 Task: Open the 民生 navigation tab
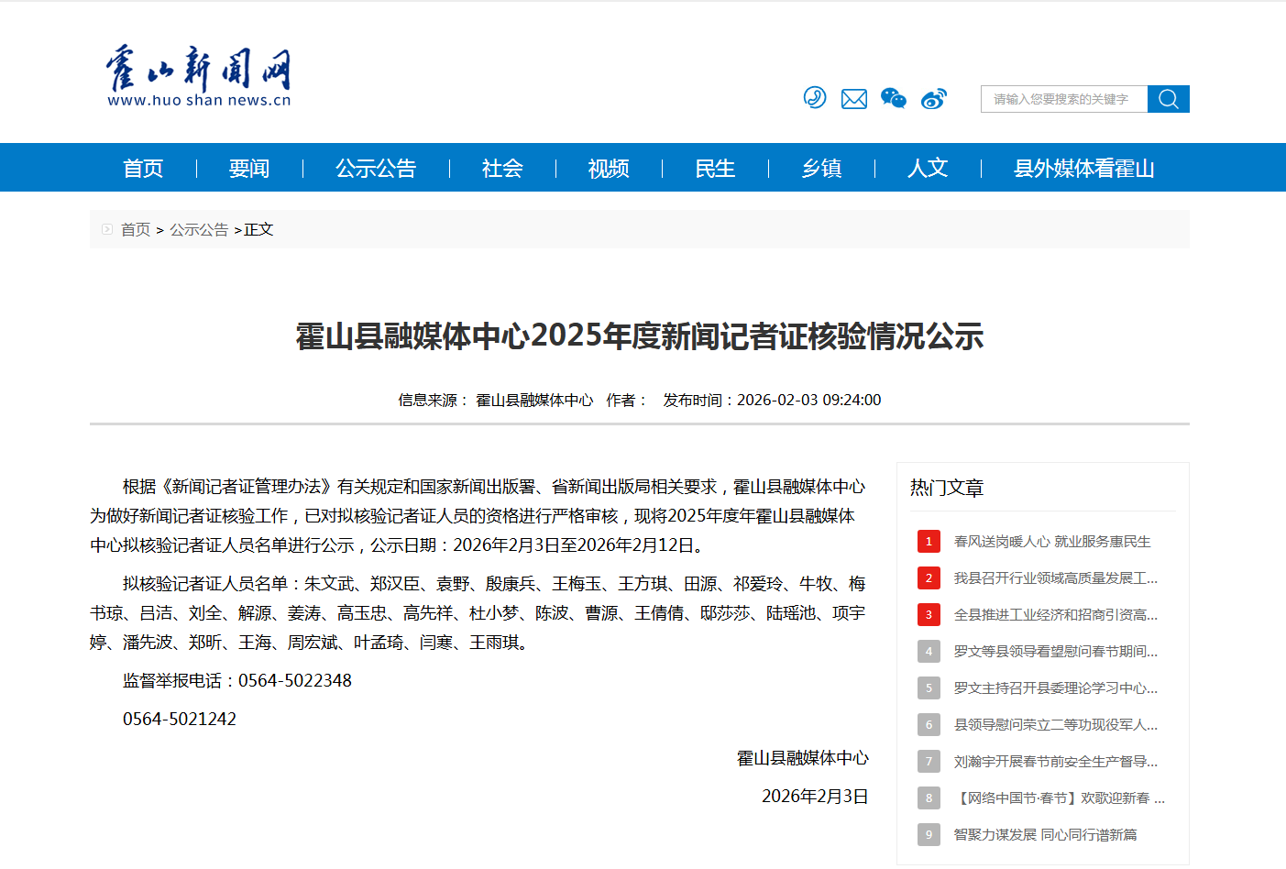coord(715,168)
